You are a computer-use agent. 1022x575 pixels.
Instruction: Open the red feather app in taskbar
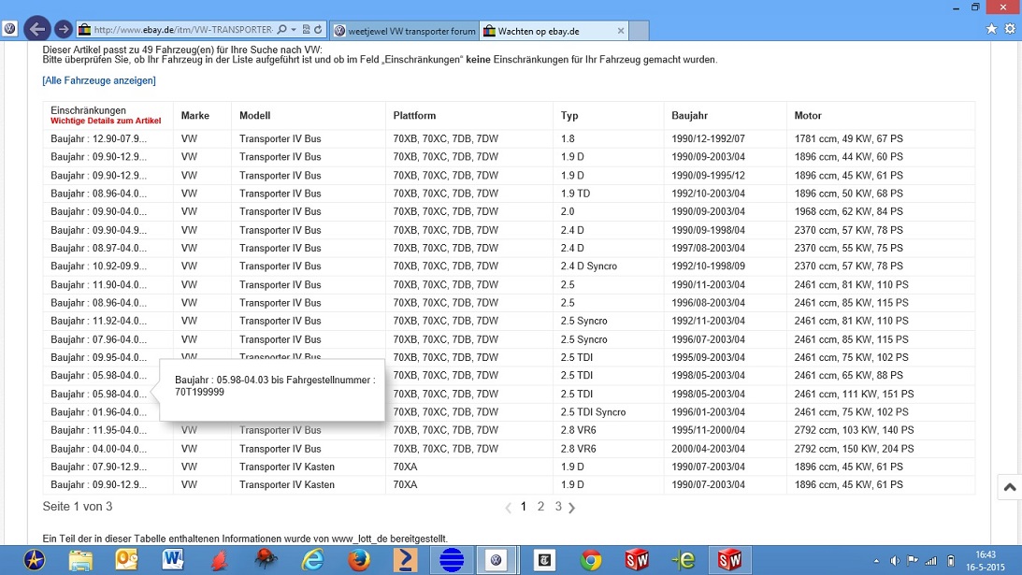[220, 560]
